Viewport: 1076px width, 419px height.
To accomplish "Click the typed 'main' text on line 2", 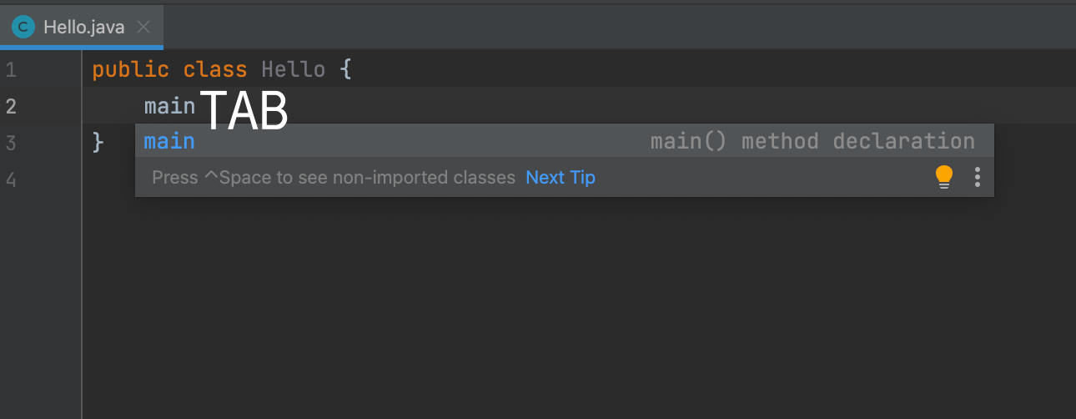I will pyautogui.click(x=169, y=106).
